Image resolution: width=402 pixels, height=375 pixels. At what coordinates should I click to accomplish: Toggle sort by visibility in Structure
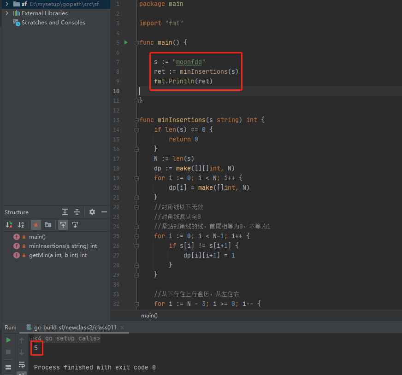[x=9, y=225]
